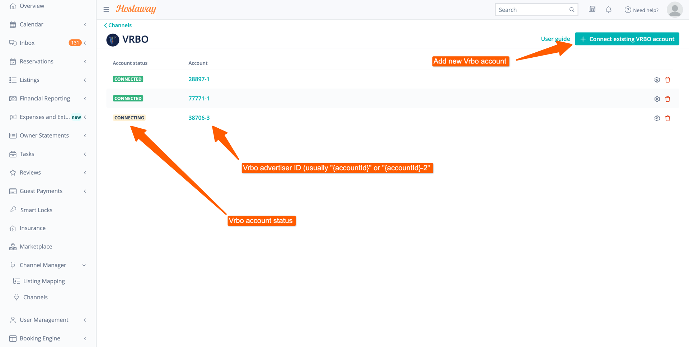This screenshot has height=347, width=689.
Task: Open the news feed icon beside search
Action: coord(592,9)
